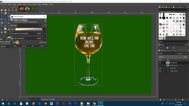This screenshot has height=106, width=189.
Task: Switch to the Paths tab
Action: point(175,51)
